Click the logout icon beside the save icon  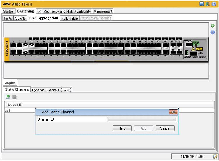(x=208, y=4)
